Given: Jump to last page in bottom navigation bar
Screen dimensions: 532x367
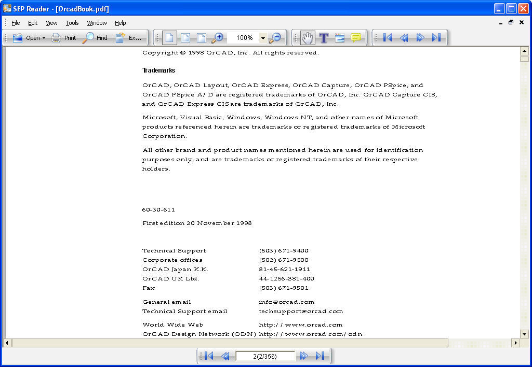Looking at the screenshot, I should click(x=320, y=356).
